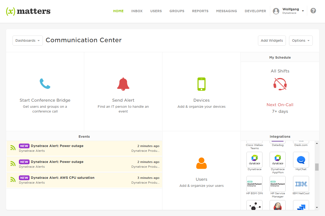The image size is (325, 216).
Task: Click the '7+ days' text
Action: (280, 111)
